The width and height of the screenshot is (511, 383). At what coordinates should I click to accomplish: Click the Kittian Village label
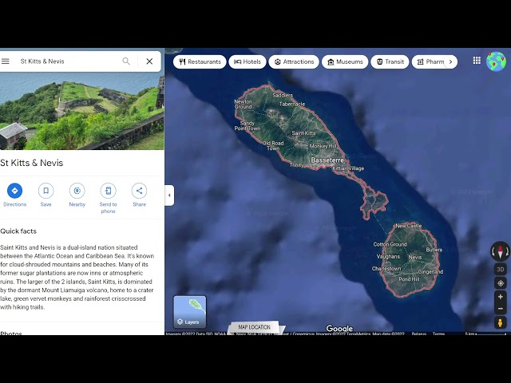[x=348, y=168]
